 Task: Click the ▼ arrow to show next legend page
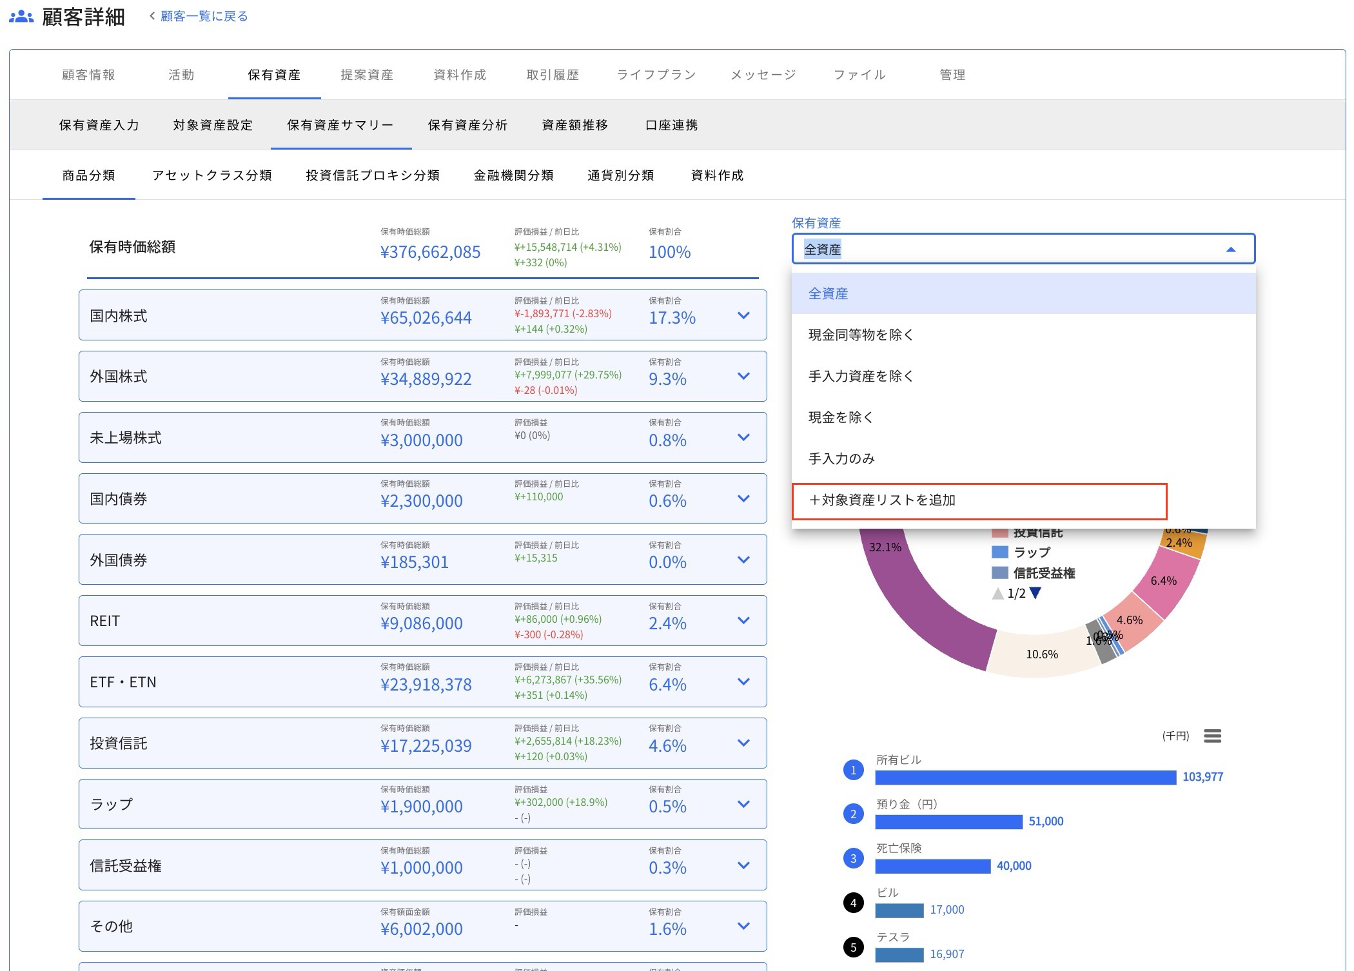(1036, 593)
